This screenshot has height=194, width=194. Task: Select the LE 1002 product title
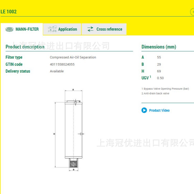pyautogui.click(x=9, y=12)
